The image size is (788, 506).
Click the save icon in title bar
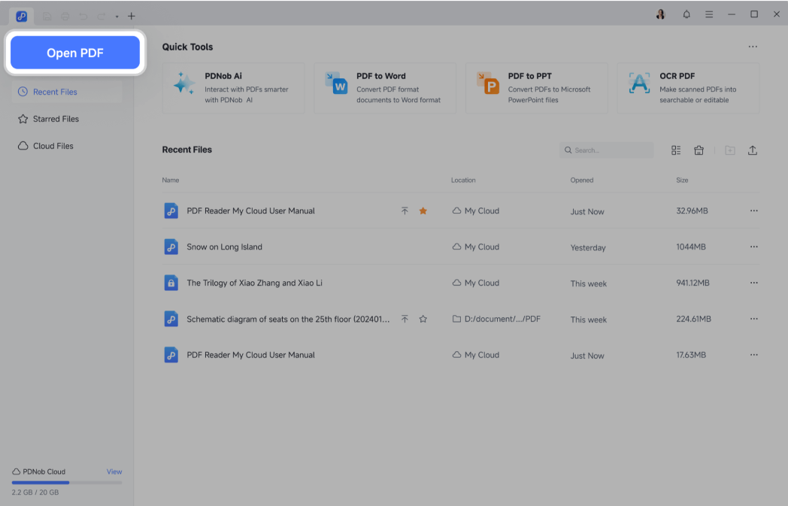[47, 16]
